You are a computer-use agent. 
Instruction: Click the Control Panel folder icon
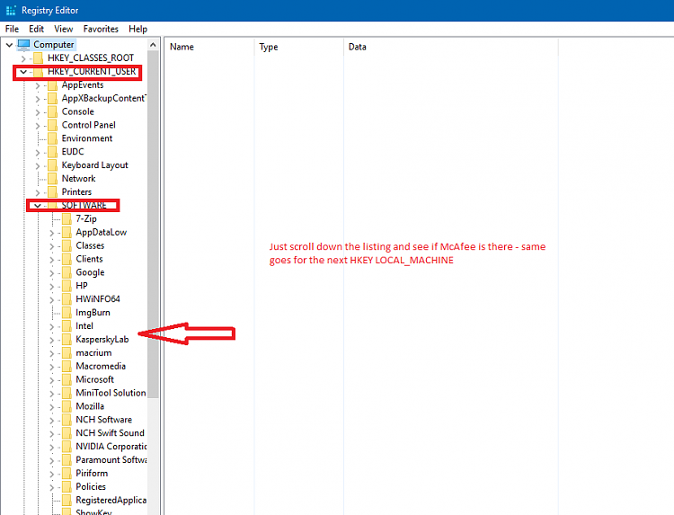pyautogui.click(x=52, y=125)
